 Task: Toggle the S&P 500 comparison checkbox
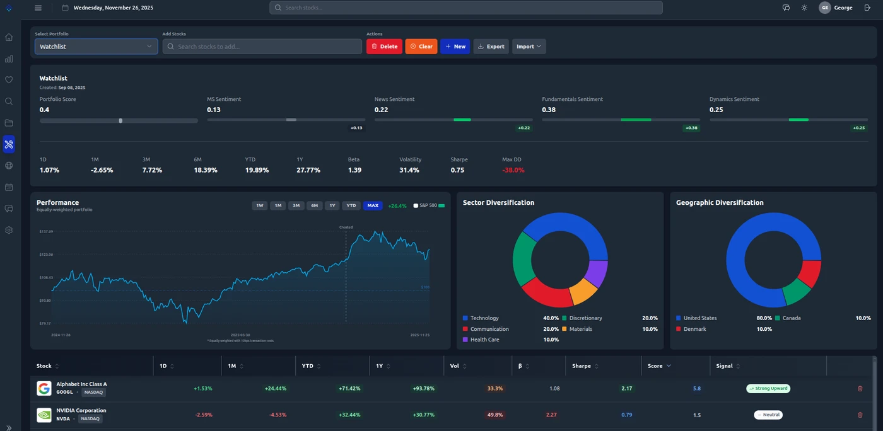(x=416, y=205)
